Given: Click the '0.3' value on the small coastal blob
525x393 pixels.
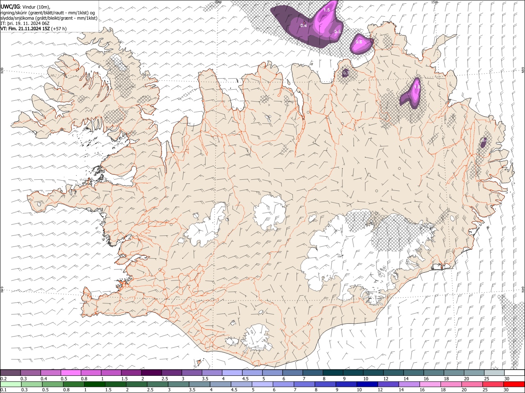Looking at the screenshot, I should (x=346, y=73).
